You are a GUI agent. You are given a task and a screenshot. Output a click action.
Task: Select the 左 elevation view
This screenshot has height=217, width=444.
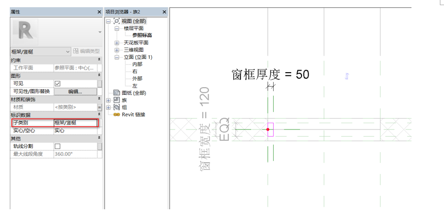pyautogui.click(x=135, y=86)
